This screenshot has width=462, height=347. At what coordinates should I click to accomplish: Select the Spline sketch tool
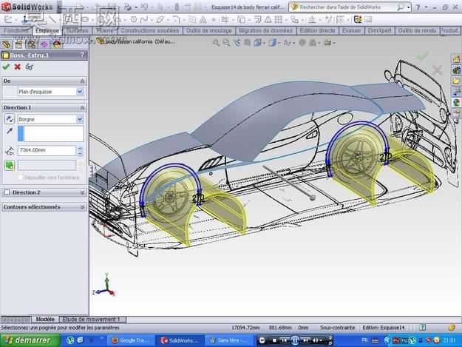144,20
